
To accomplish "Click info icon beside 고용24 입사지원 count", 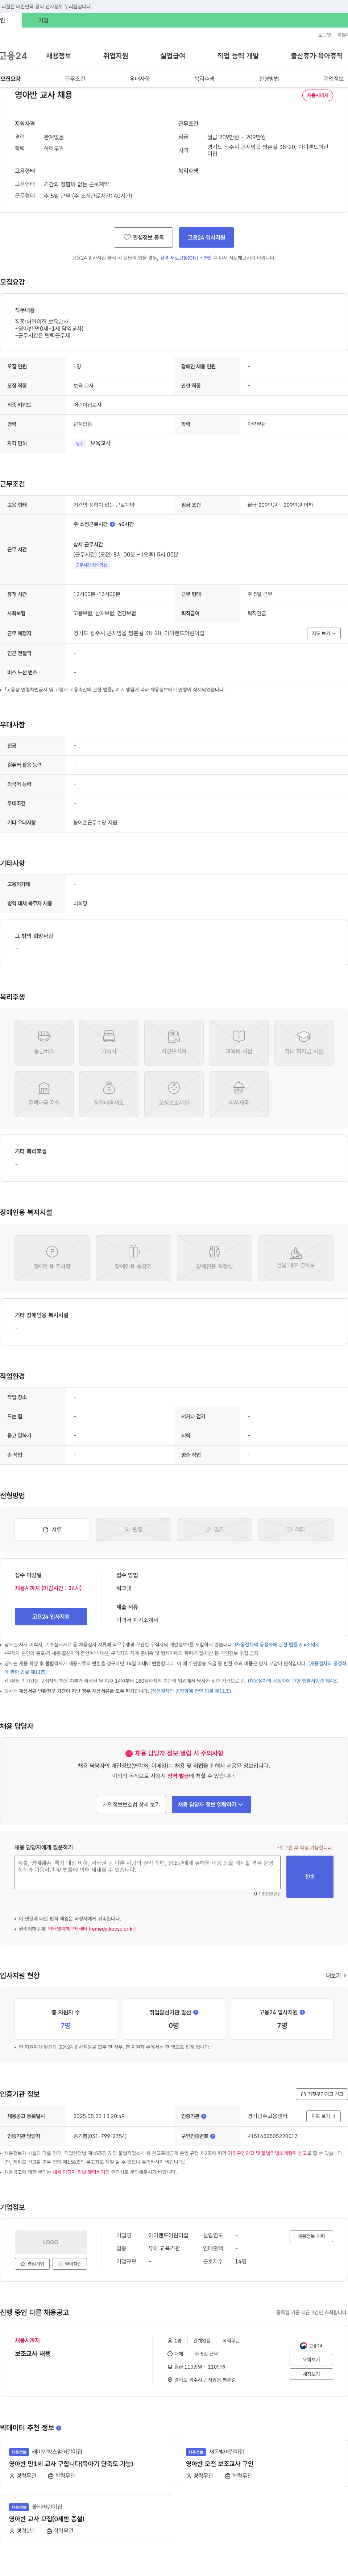I will (302, 2012).
